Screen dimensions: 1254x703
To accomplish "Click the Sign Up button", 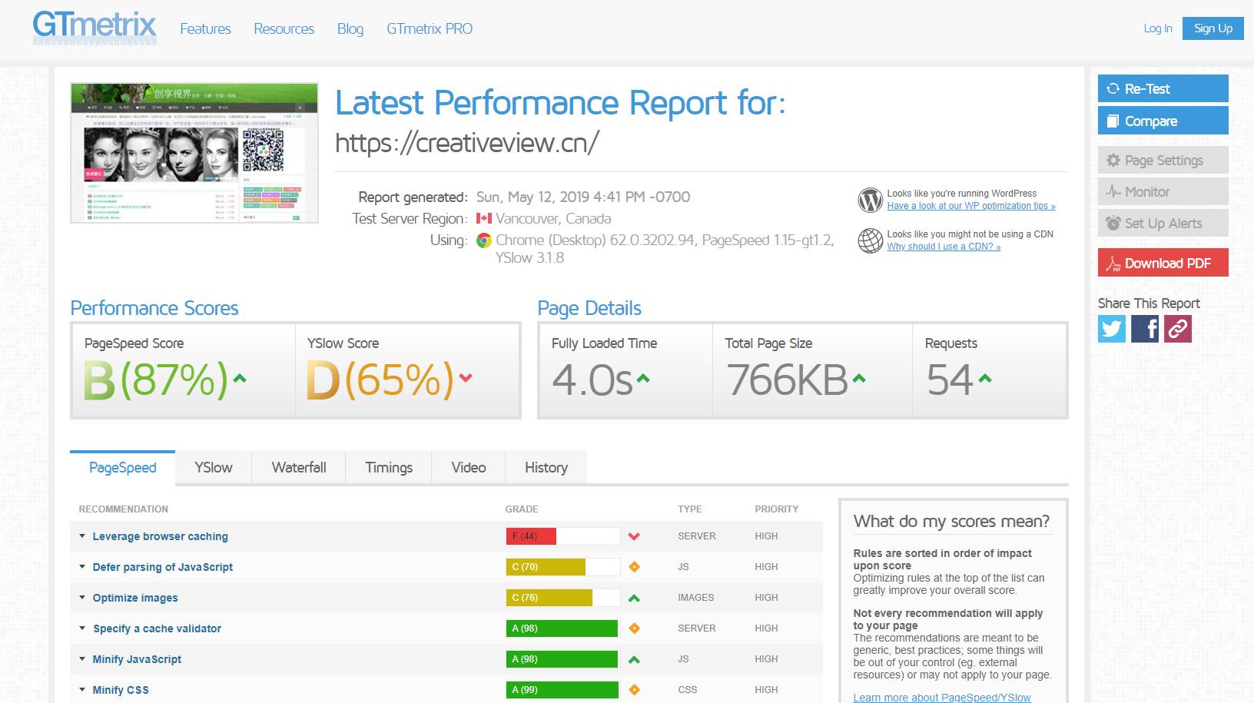I will [1213, 28].
